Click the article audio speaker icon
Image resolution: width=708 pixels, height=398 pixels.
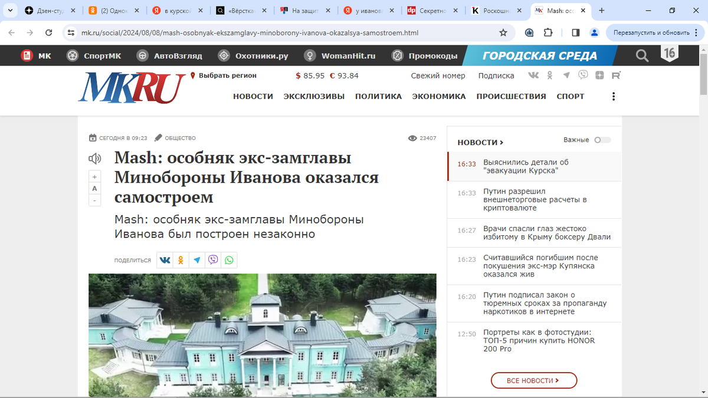point(94,159)
